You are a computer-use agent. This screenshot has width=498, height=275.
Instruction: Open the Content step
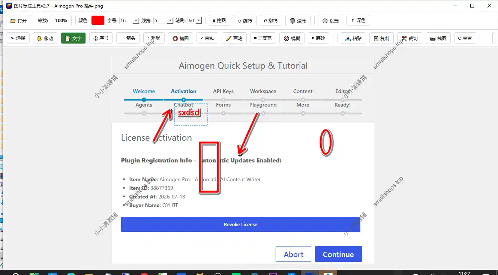tap(303, 91)
